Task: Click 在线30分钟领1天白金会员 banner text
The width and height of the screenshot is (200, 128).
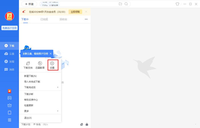Action: click(x=47, y=12)
